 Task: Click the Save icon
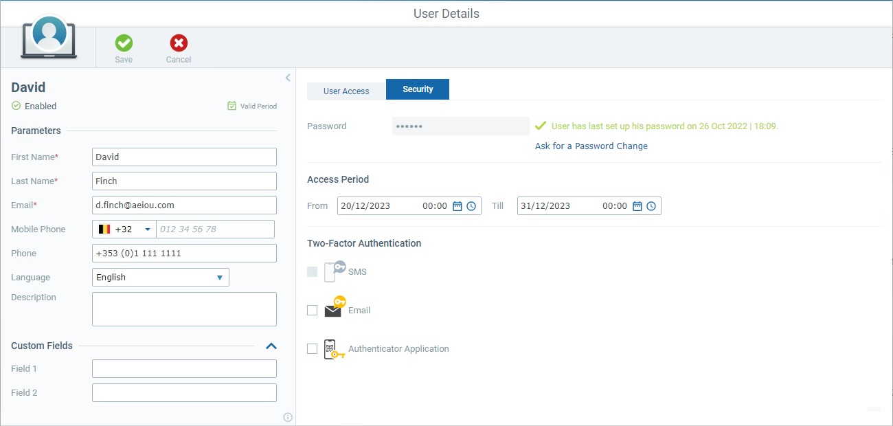click(x=124, y=43)
